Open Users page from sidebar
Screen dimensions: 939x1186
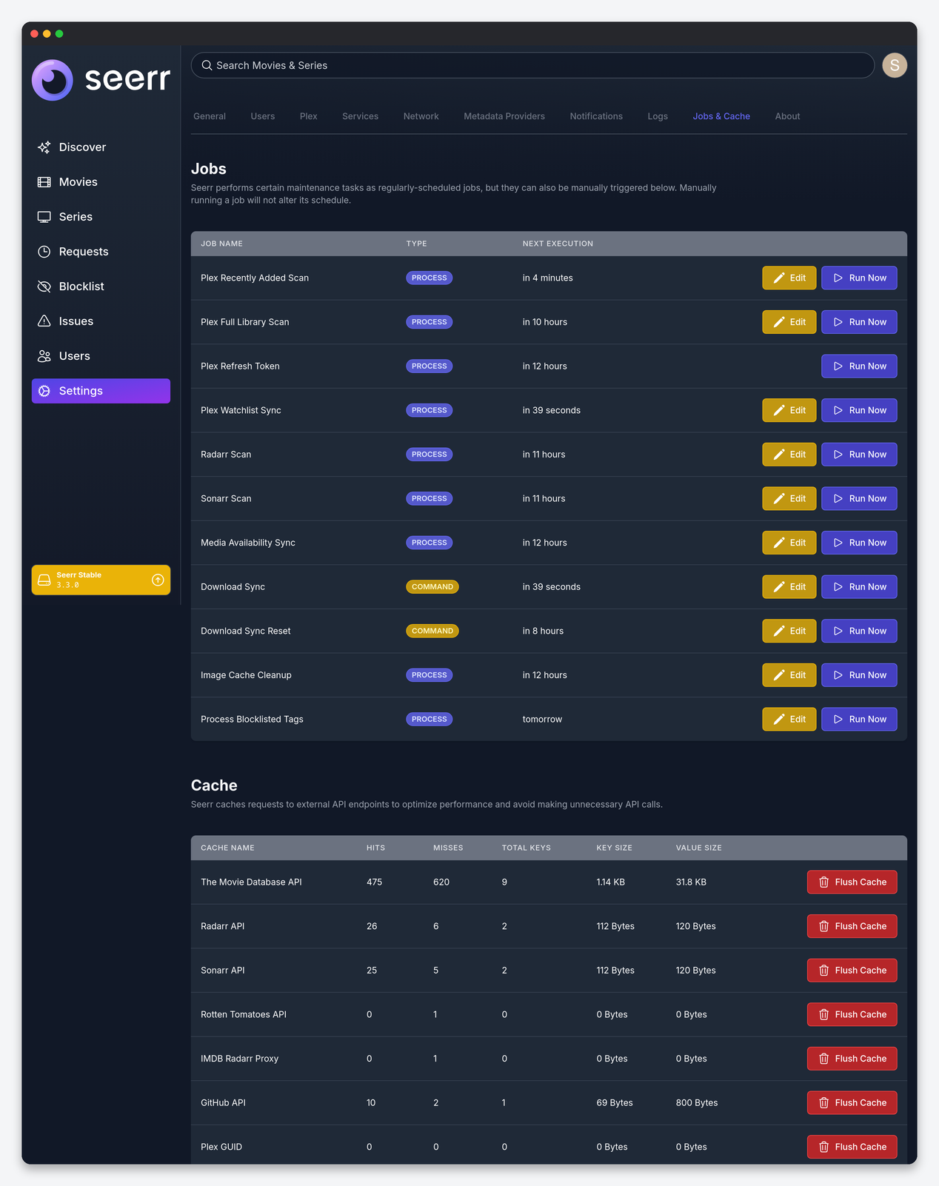[101, 356]
